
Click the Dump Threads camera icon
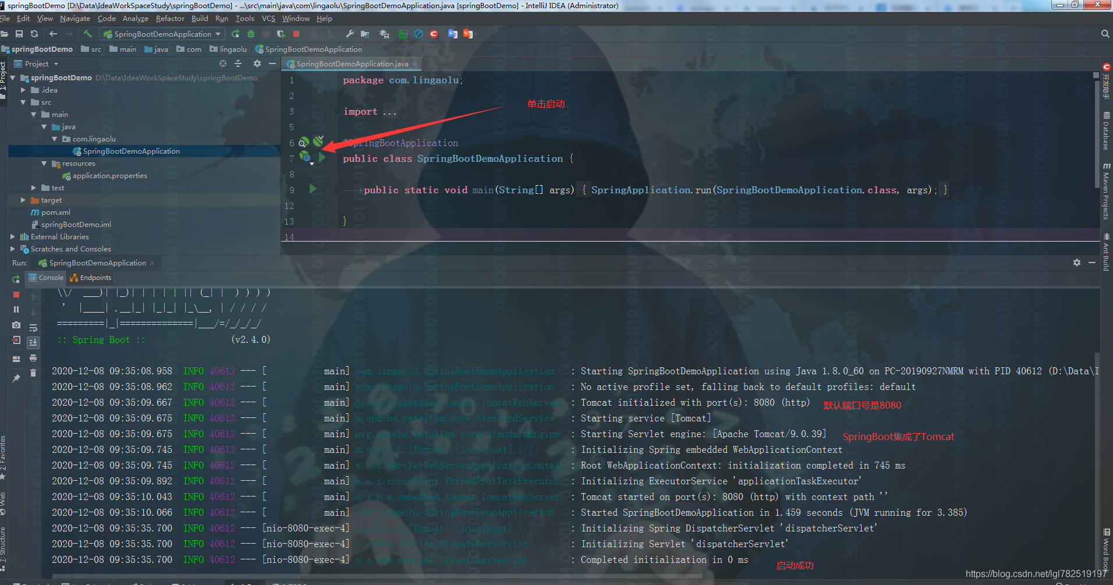coord(16,325)
